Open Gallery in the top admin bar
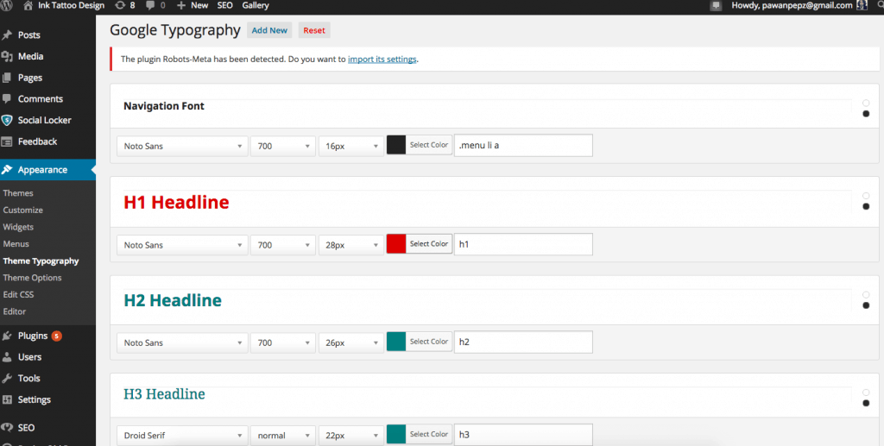The image size is (884, 446). (256, 5)
